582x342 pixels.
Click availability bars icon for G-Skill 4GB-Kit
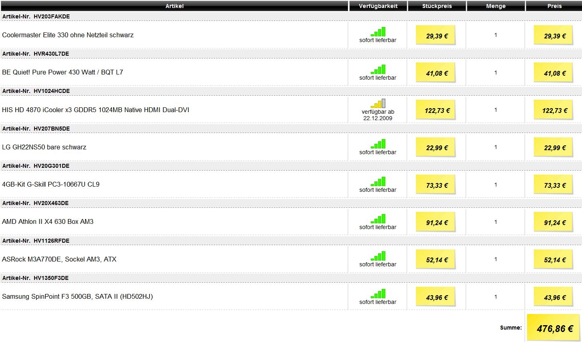(378, 181)
